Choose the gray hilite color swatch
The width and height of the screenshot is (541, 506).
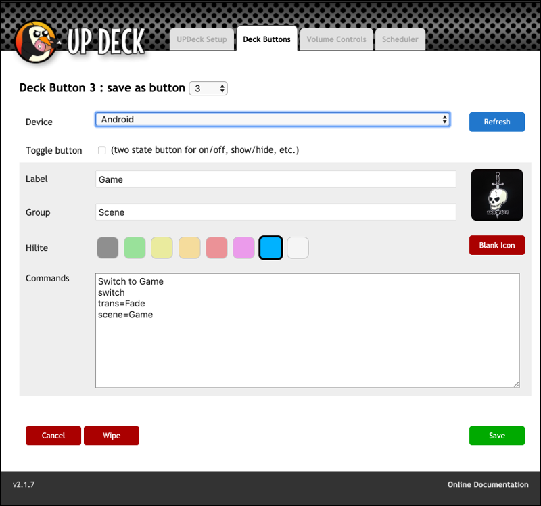coord(108,248)
